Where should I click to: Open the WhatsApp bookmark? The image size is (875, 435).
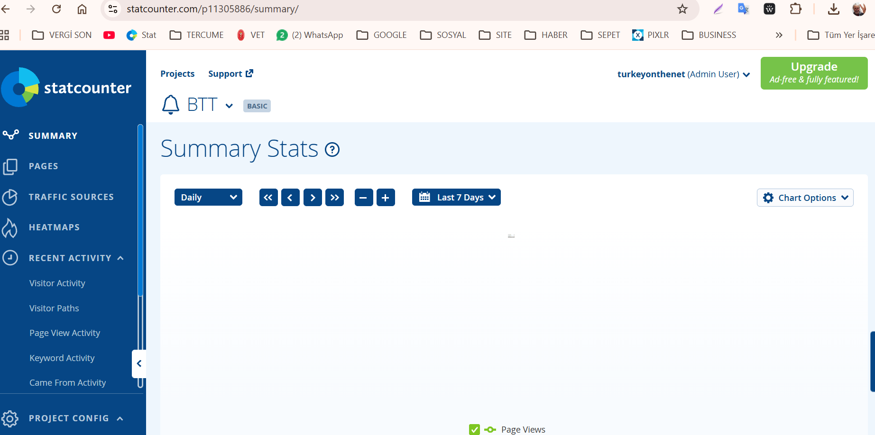point(310,35)
